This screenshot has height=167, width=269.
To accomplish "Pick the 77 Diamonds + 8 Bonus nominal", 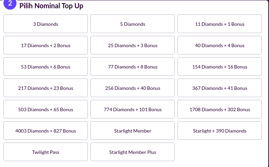I will coord(133,67).
